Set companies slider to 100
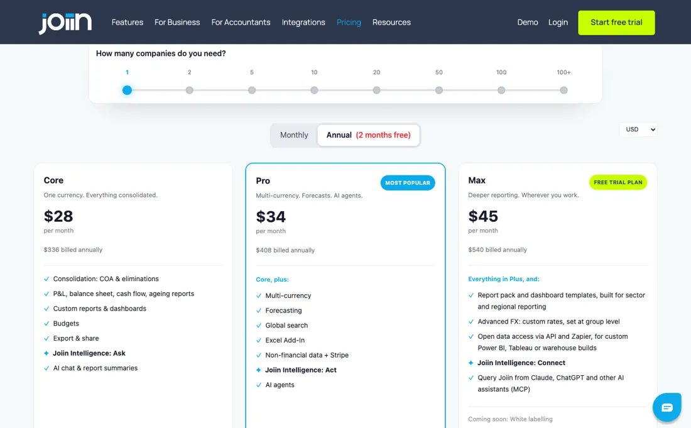 (x=501, y=90)
